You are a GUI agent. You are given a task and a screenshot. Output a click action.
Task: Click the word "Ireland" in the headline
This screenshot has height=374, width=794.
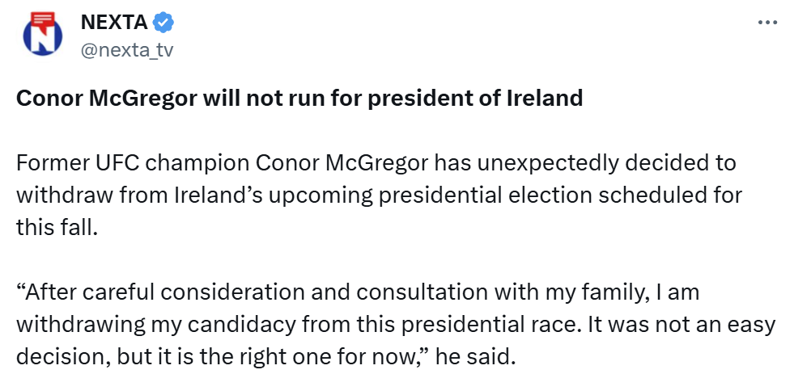[x=545, y=99]
